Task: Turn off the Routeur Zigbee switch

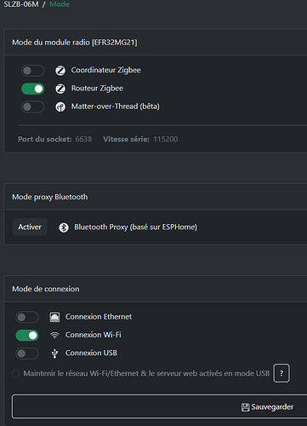Action: point(32,89)
